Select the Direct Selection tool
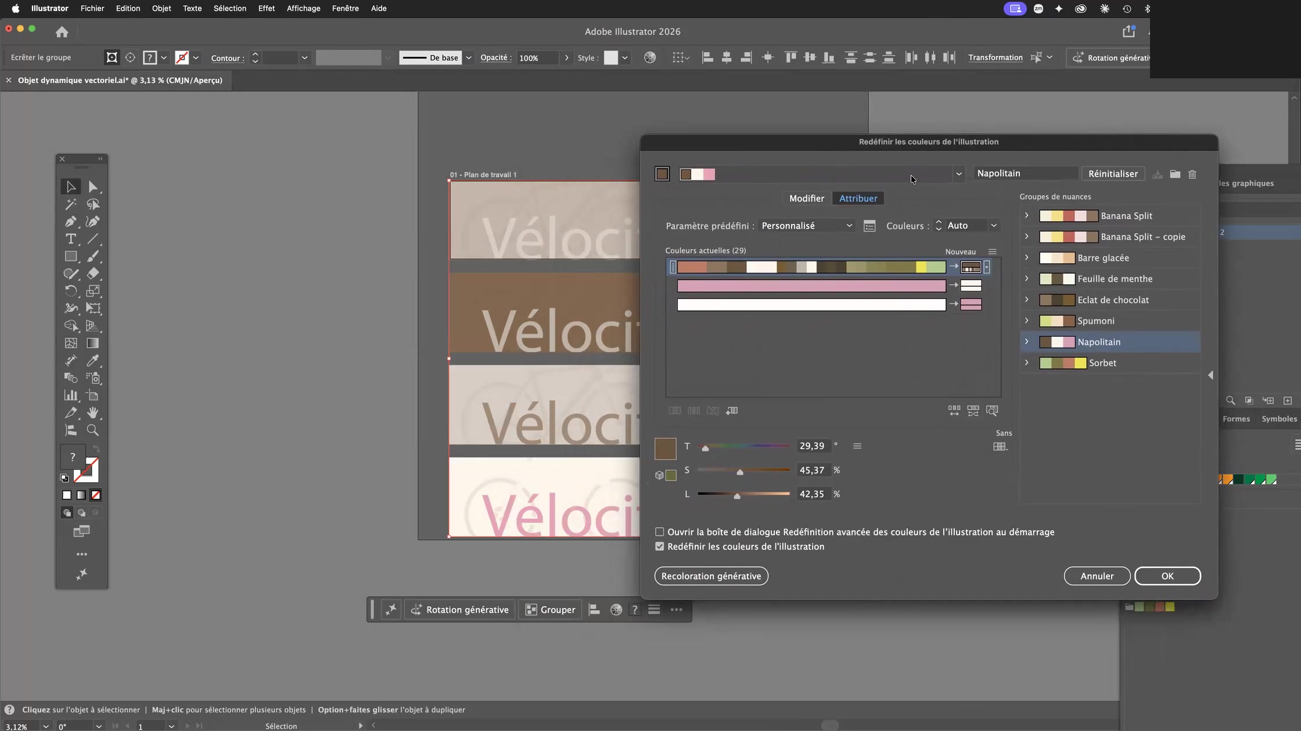This screenshot has height=731, width=1301. tap(93, 187)
